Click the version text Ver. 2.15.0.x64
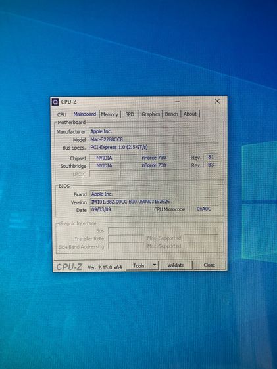Image resolution: width=277 pixels, height=369 pixels. 105,267
